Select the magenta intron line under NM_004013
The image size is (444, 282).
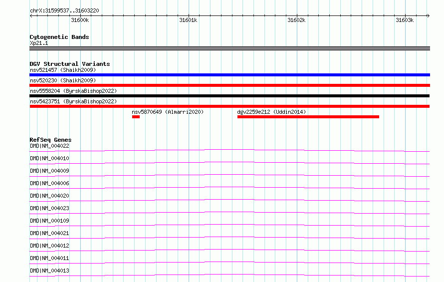pyautogui.click(x=229, y=275)
